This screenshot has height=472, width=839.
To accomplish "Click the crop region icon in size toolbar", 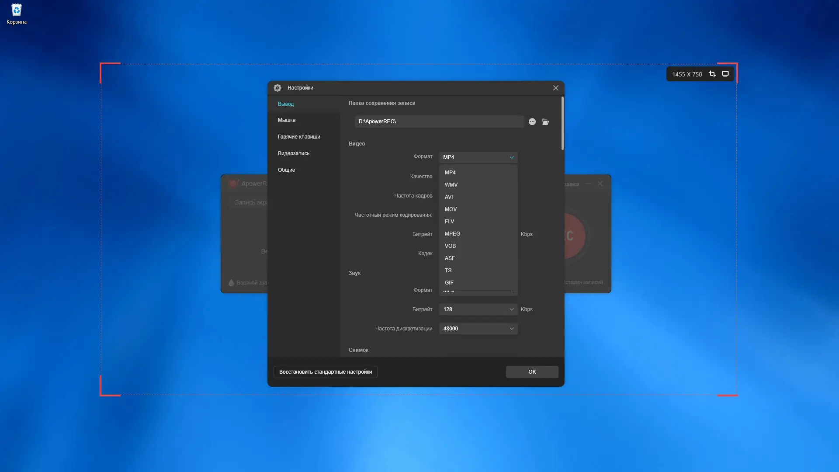I will click(x=712, y=74).
